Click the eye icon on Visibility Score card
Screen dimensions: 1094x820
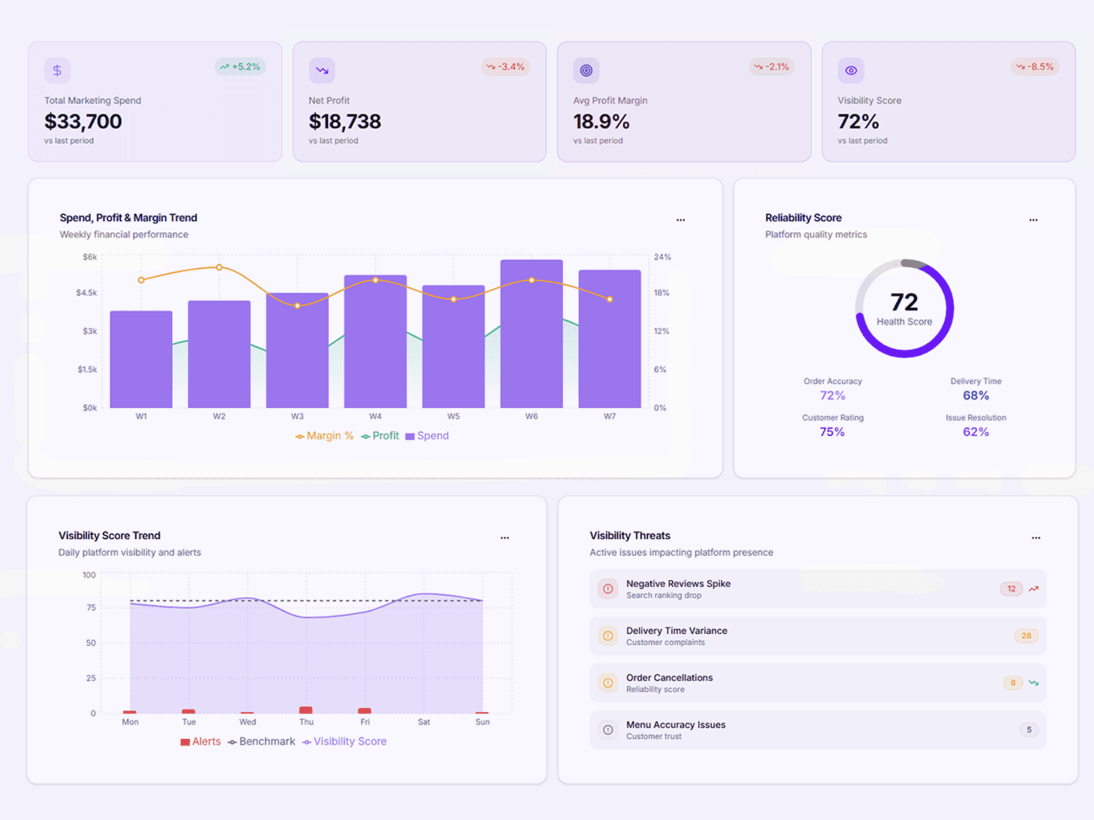(850, 69)
